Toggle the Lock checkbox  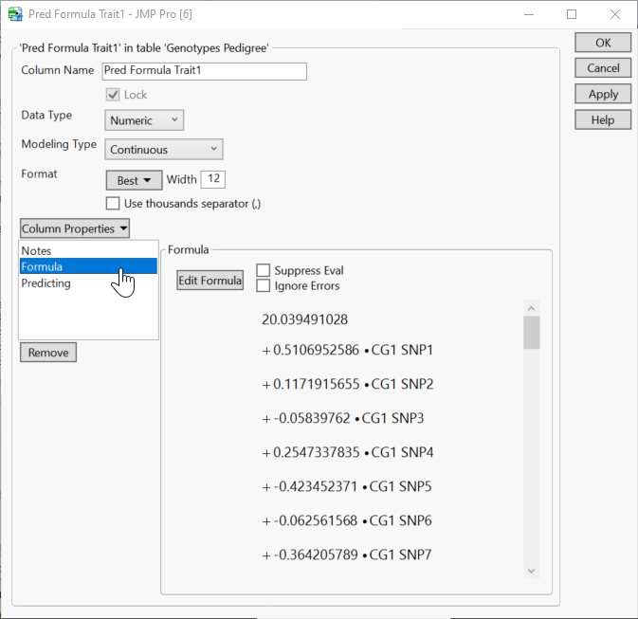coord(113,95)
